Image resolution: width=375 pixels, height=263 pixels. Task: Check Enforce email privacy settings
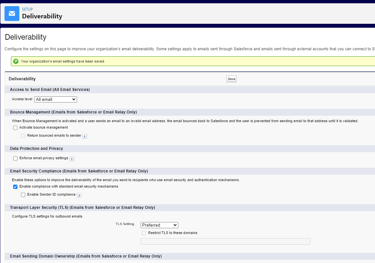tap(15, 158)
